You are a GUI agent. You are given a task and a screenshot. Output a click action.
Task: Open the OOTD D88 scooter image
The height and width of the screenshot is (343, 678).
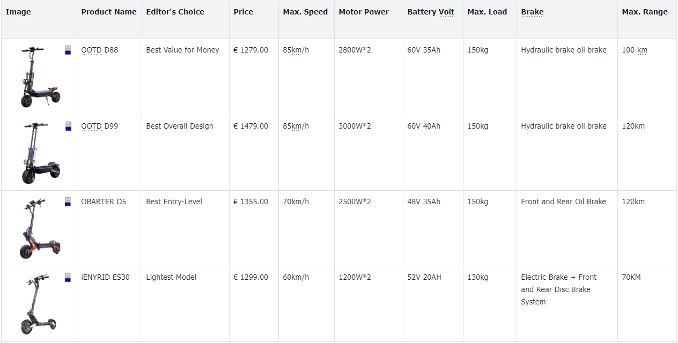click(x=40, y=77)
